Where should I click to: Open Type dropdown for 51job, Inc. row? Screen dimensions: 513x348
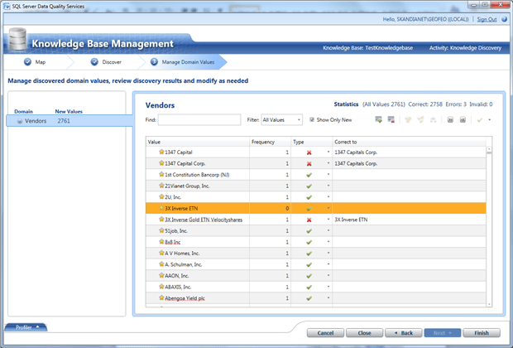328,230
